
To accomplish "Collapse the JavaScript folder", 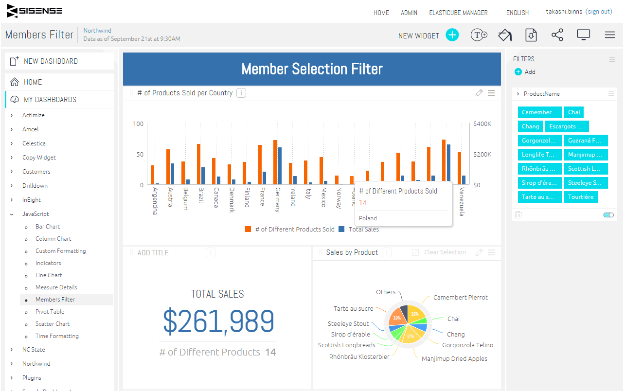I will (12, 214).
